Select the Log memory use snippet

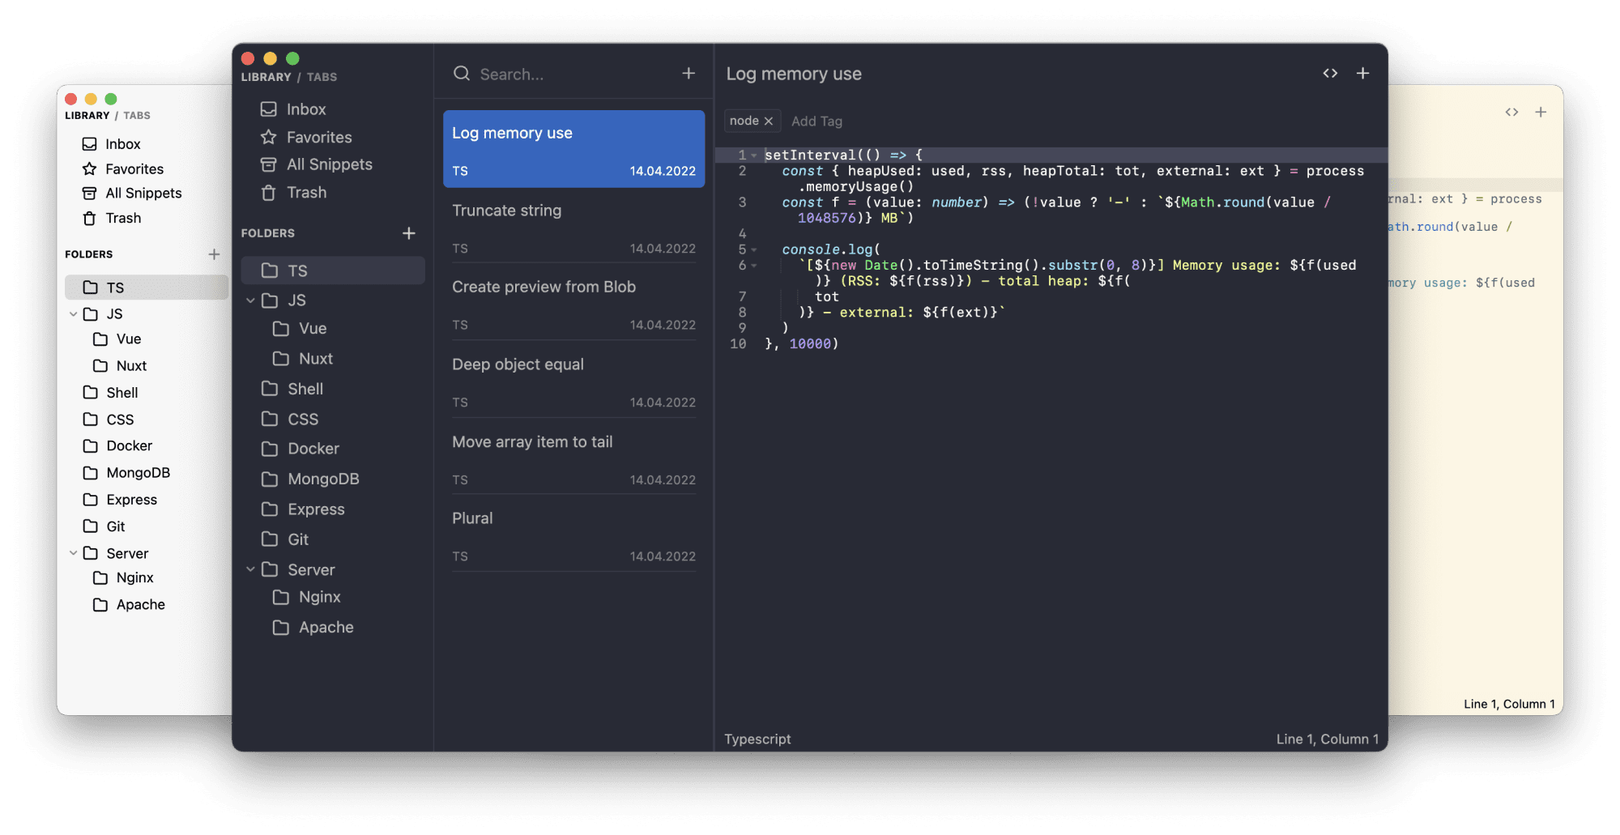point(573,149)
